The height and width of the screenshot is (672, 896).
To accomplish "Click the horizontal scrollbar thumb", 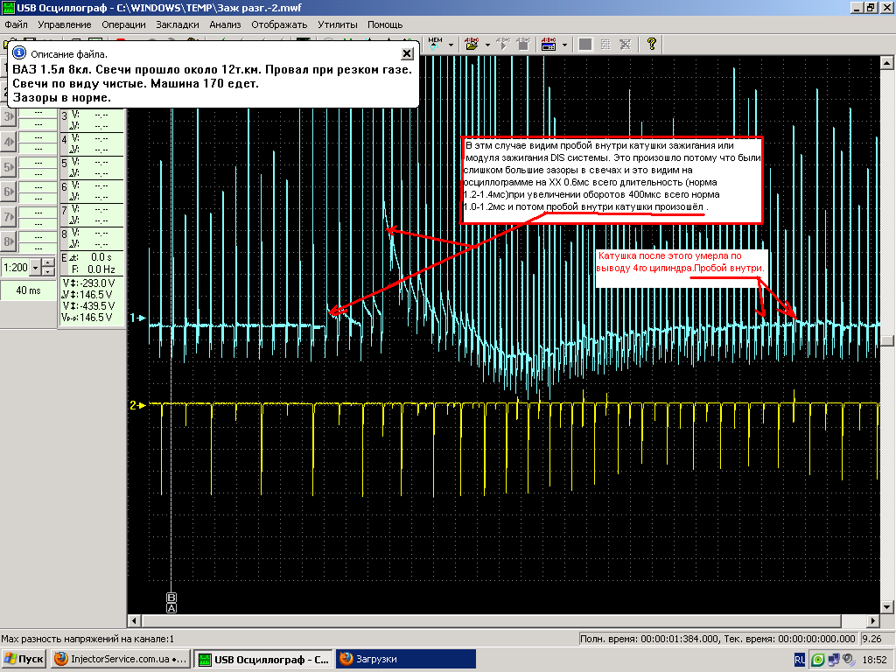I will coord(491,620).
